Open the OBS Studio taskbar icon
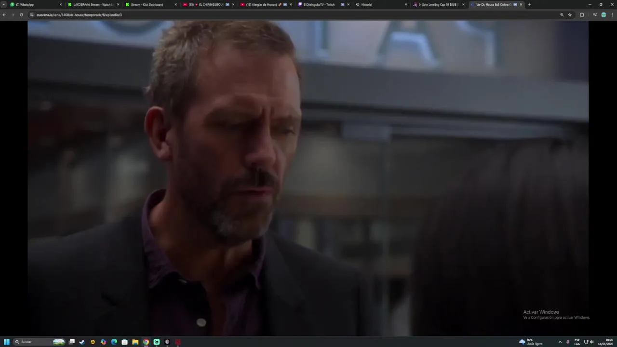The image size is (617, 347). click(x=167, y=342)
